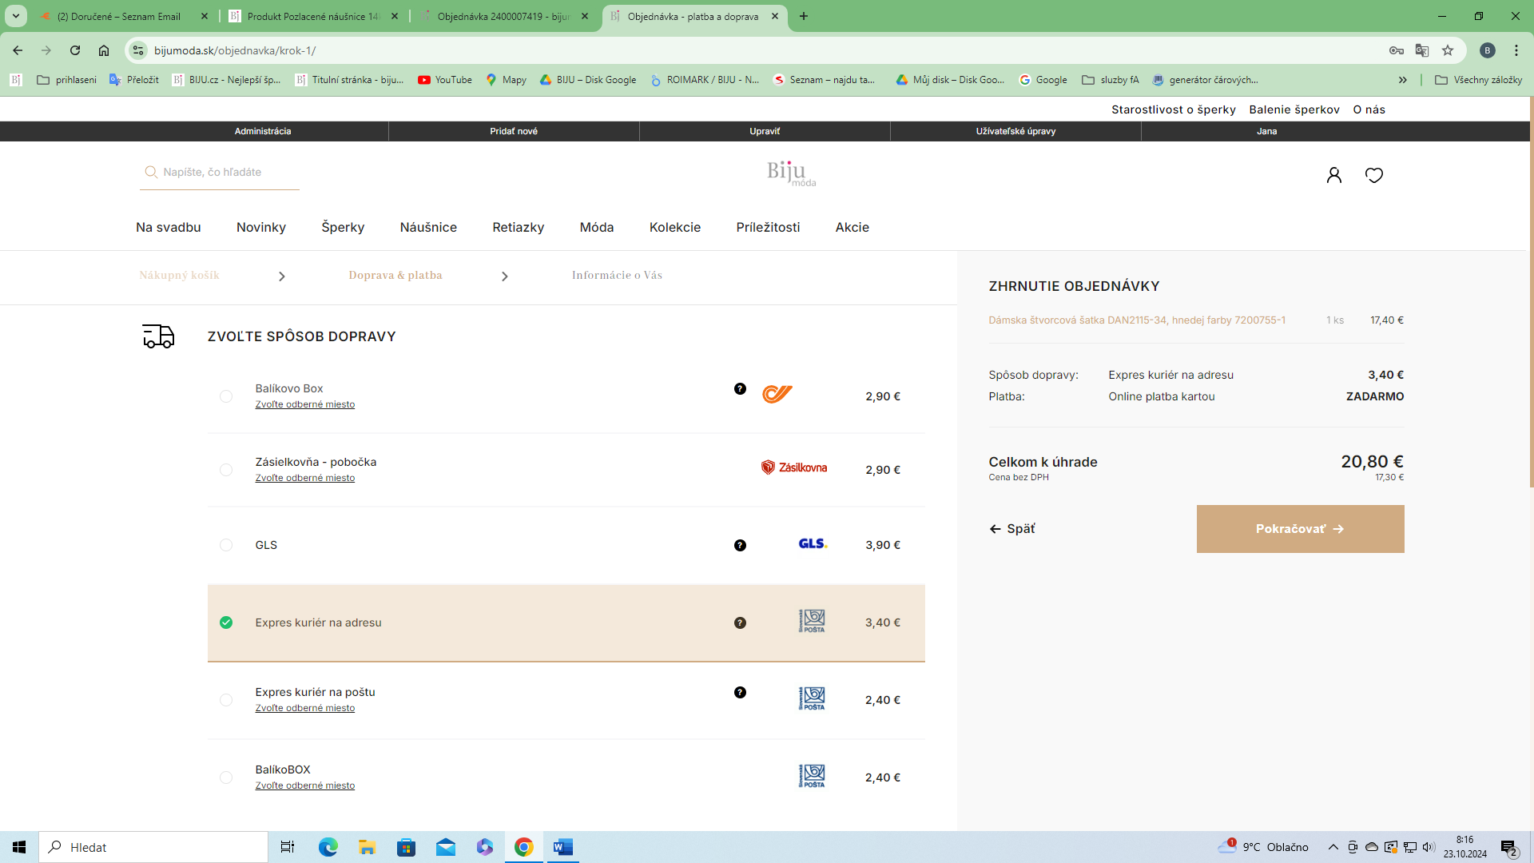Open the user account icon

(x=1333, y=175)
